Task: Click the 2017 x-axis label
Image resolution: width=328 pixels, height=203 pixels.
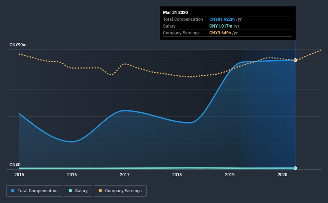Action: pyautogui.click(x=125, y=175)
